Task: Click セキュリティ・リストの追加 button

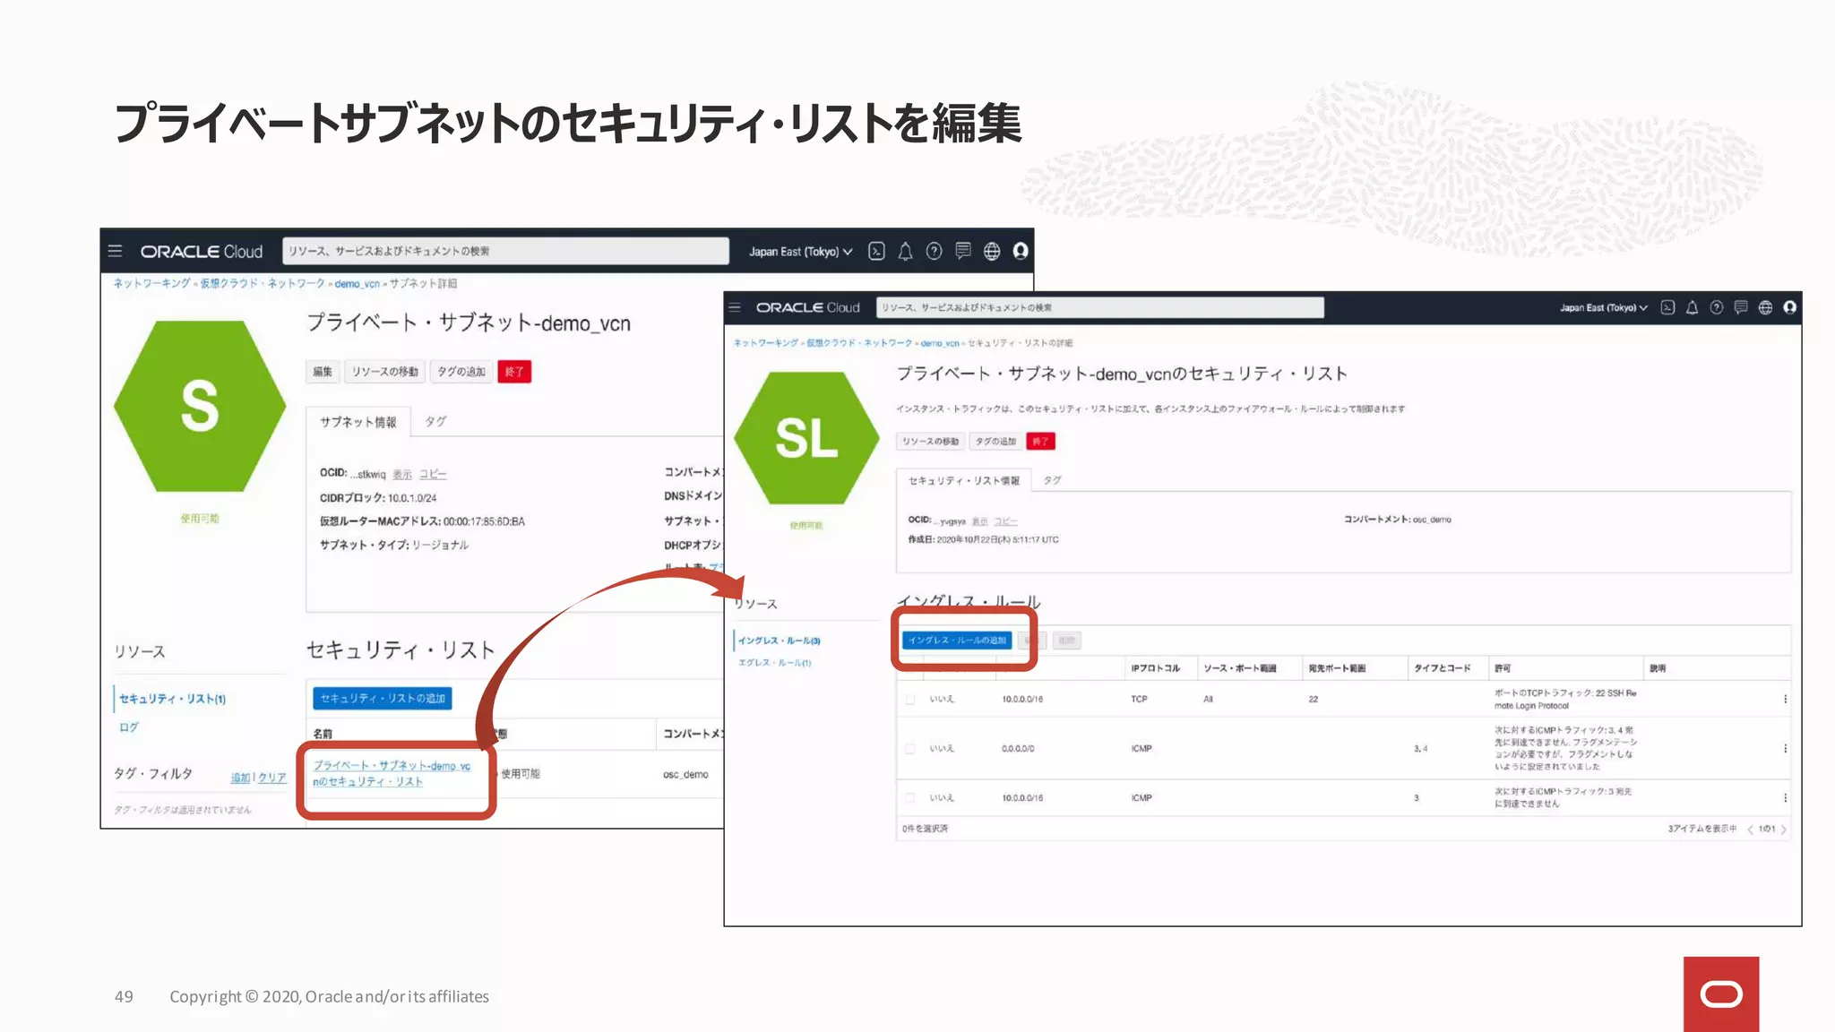Action: point(383,699)
